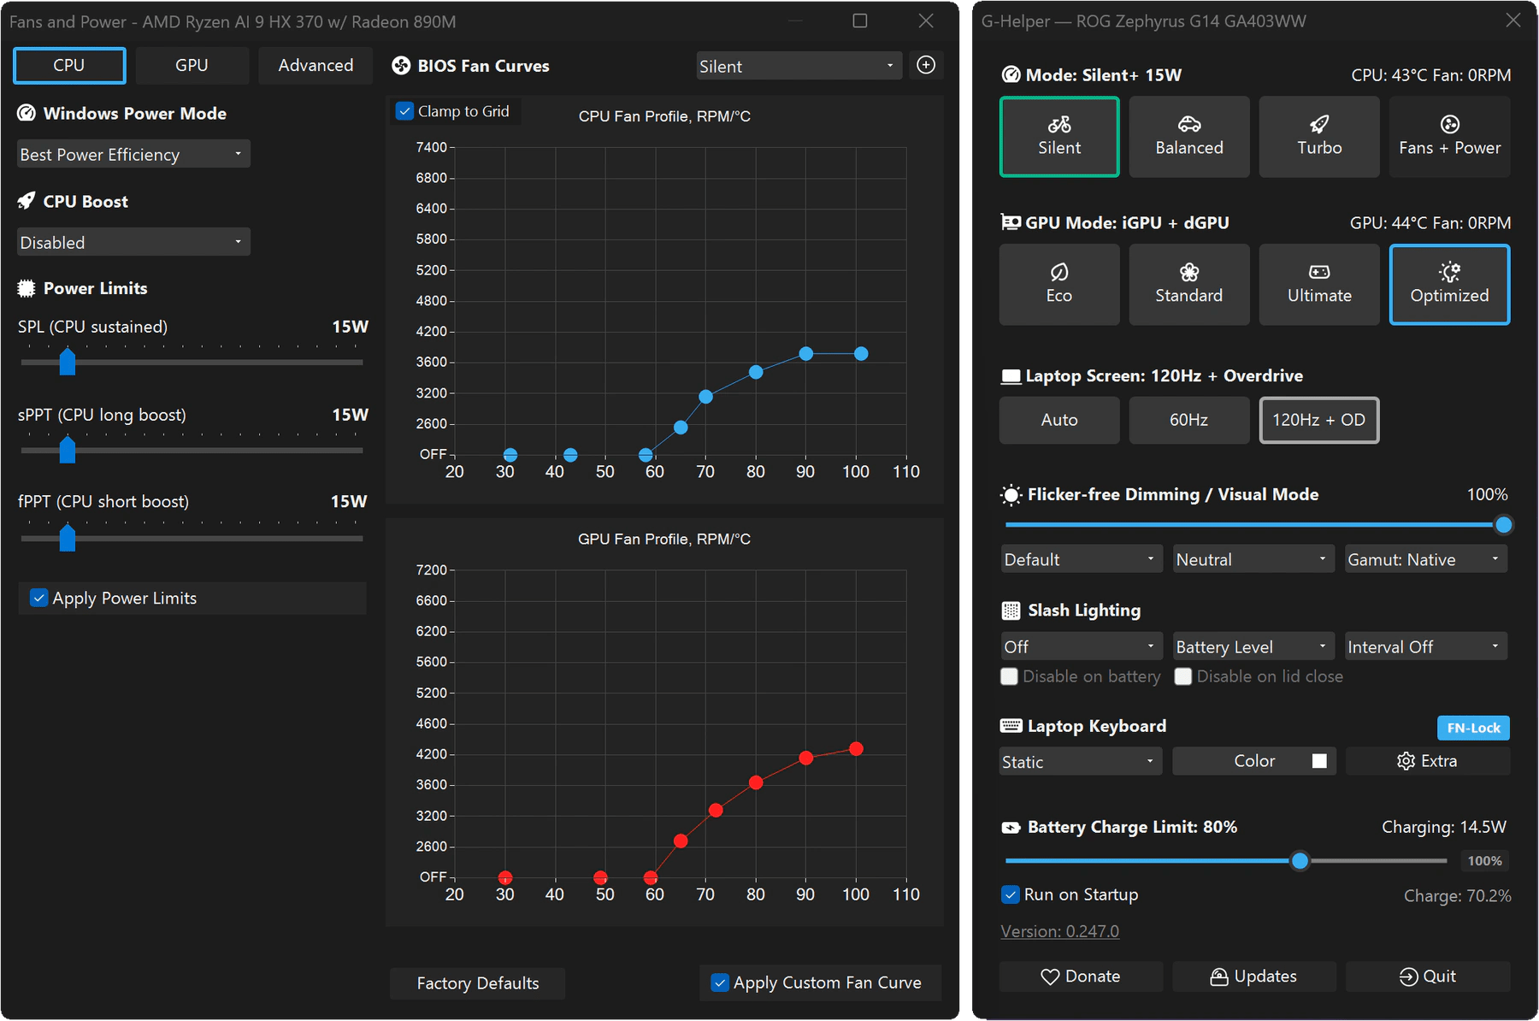Image resolution: width=1539 pixels, height=1021 pixels.
Task: Switch to the CPU tab
Action: click(69, 65)
